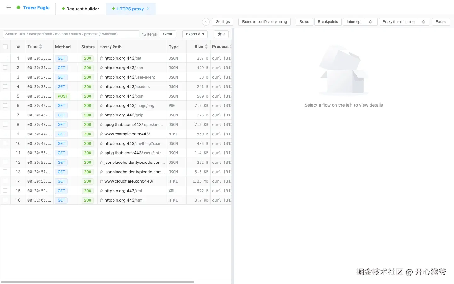Star the jsonplaceholder flow in row 12
This screenshot has width=454, height=284.
point(101,162)
